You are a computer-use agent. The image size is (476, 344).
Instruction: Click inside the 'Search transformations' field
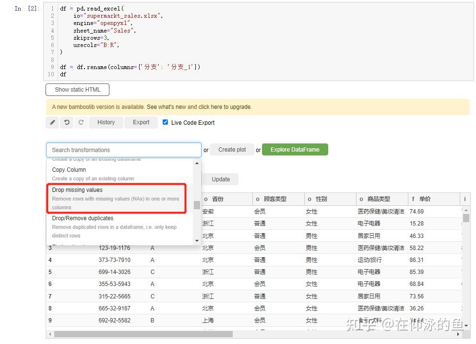(x=123, y=149)
